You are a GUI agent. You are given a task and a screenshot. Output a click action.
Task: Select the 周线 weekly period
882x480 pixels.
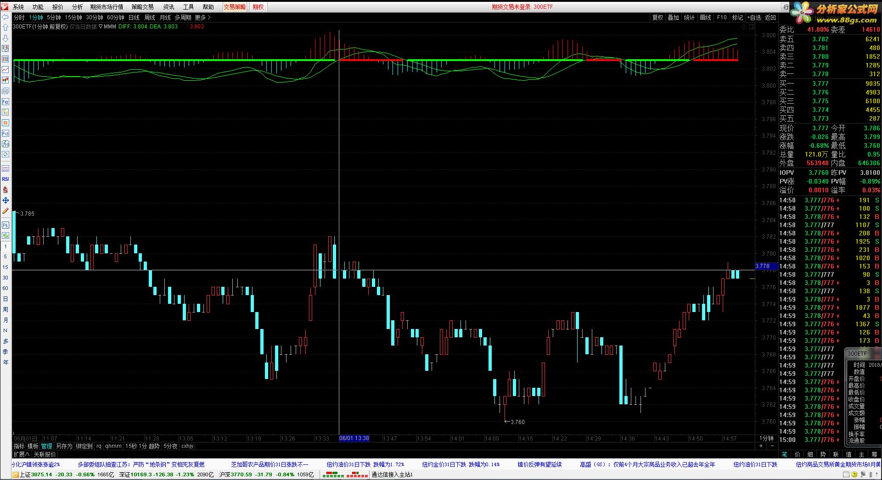pos(150,17)
